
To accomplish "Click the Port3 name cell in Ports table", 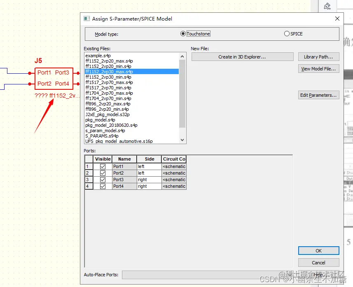I will coord(124,180).
